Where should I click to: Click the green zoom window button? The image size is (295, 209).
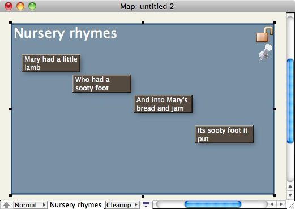[x=32, y=6]
